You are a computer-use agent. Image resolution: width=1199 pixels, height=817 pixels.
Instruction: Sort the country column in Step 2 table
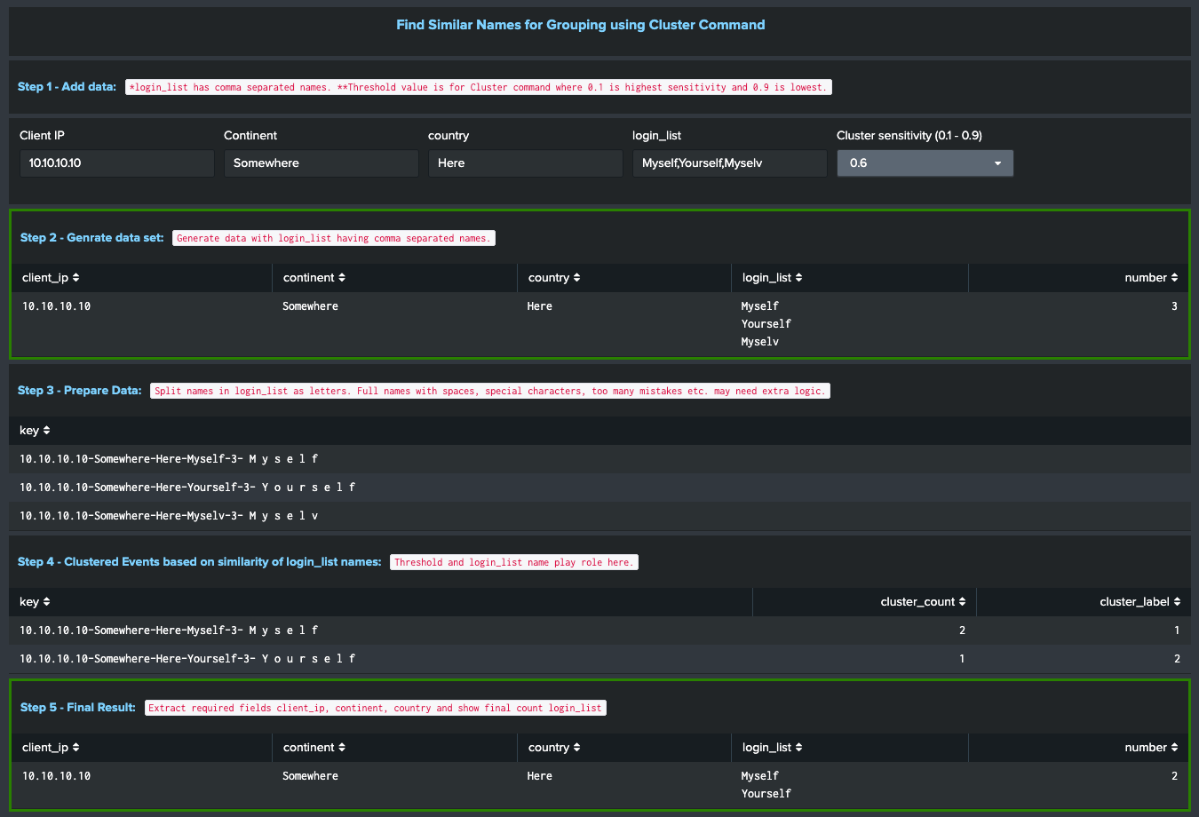click(553, 277)
